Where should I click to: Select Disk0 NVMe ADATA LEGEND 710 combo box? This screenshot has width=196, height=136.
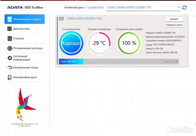[142, 8]
